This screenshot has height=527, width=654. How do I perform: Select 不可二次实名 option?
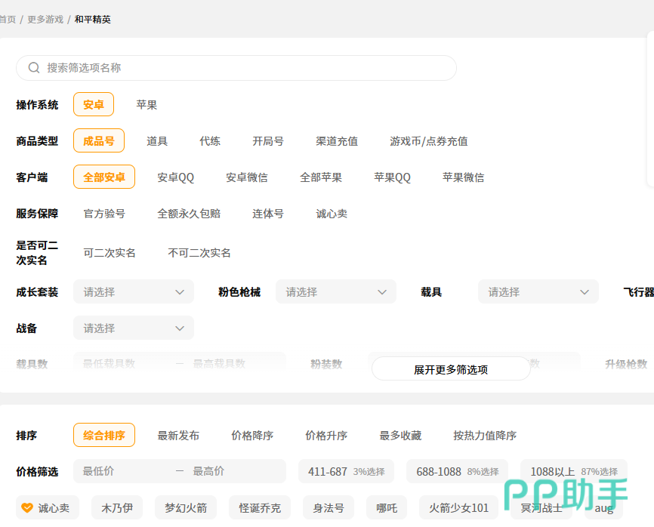click(199, 253)
